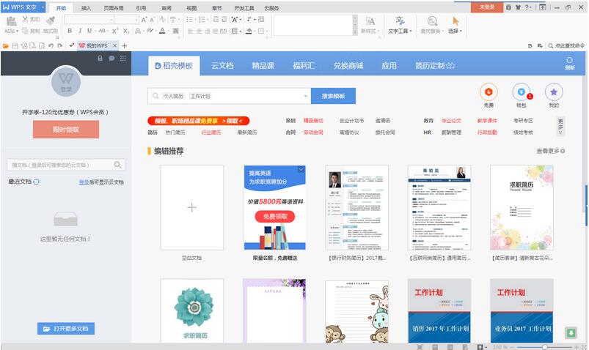589x350 pixels.
Task: Open the line spacing dropdown
Action: pyautogui.click(x=236, y=31)
